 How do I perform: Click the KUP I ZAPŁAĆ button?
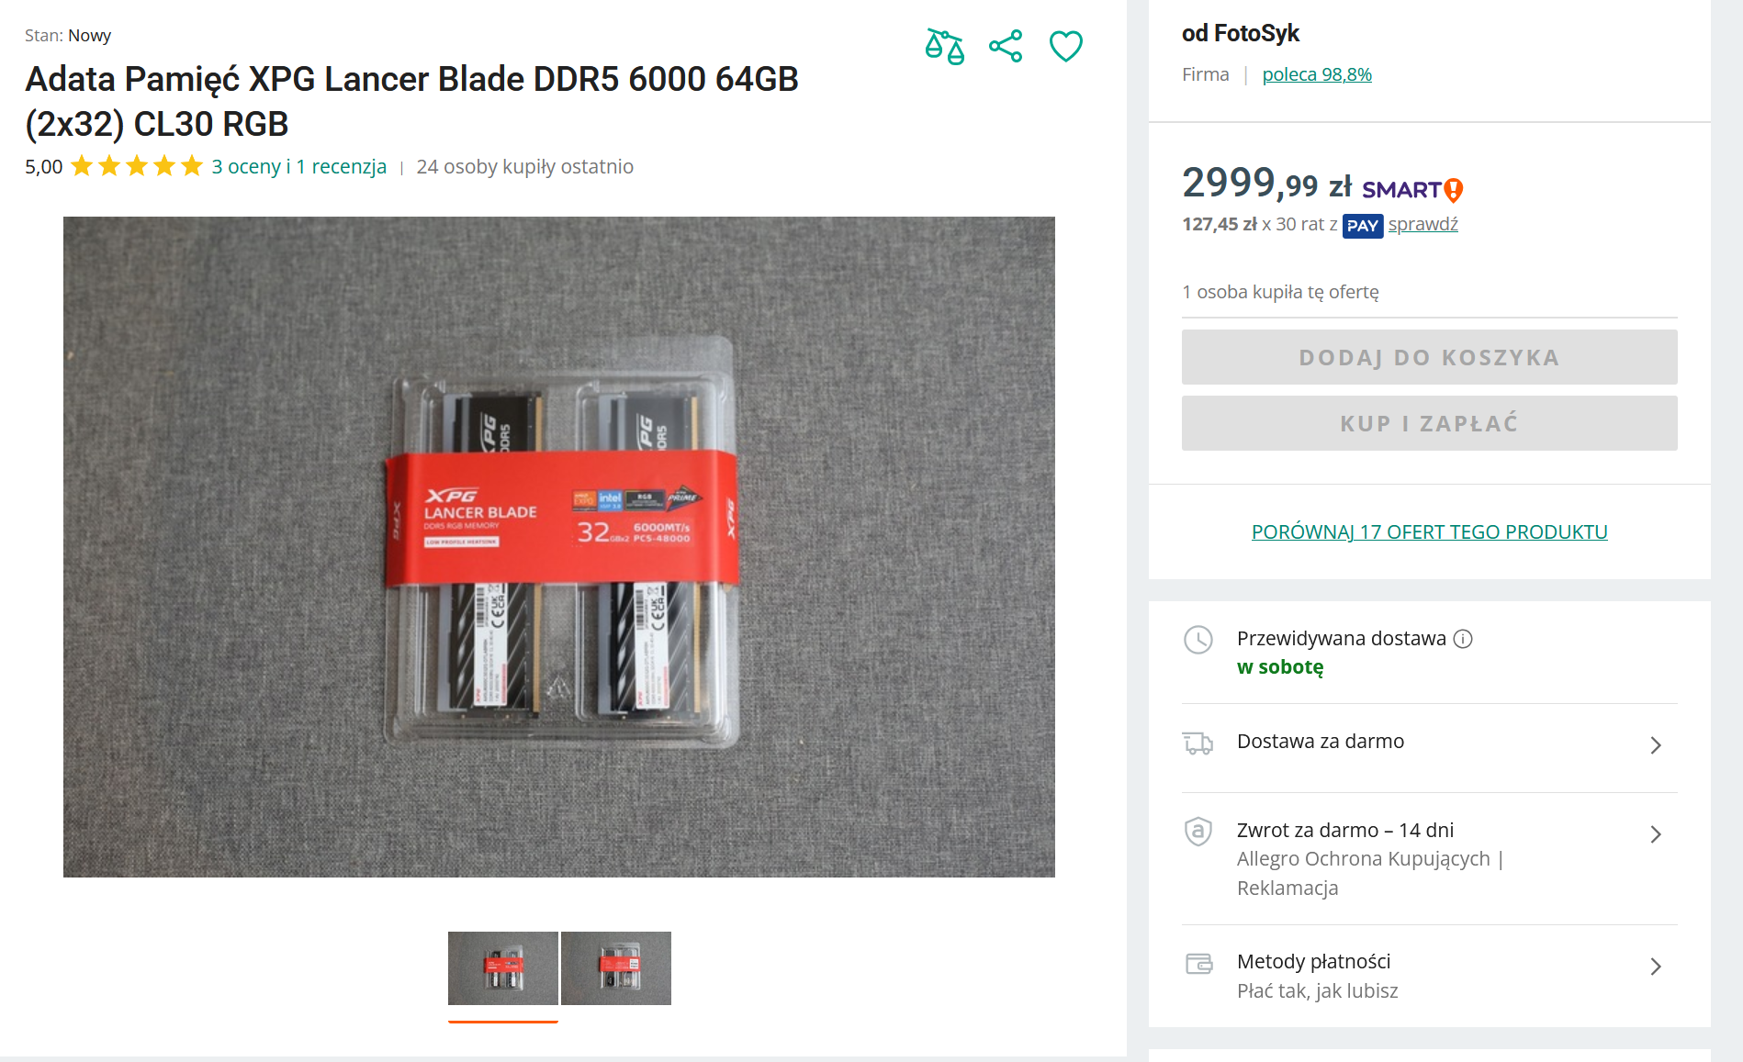click(x=1429, y=423)
